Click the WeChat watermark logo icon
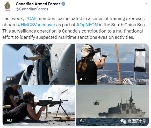Viewport: 151px width, 128px height. coord(123,121)
